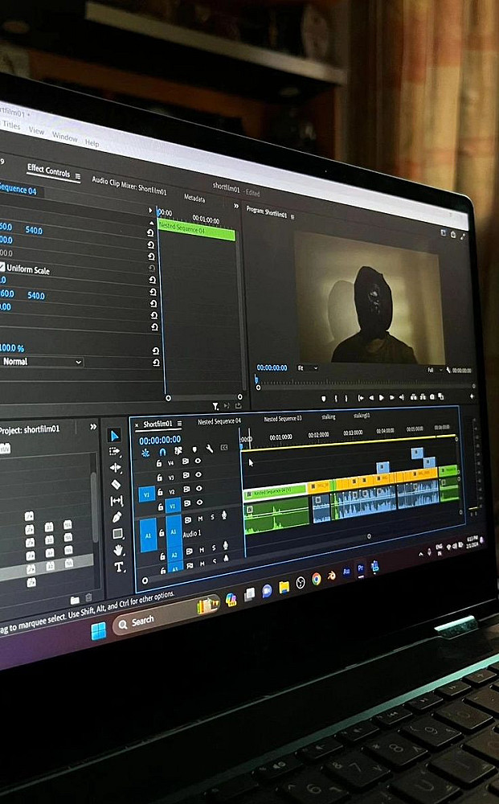Open Program monitor panel menu

tap(292, 217)
